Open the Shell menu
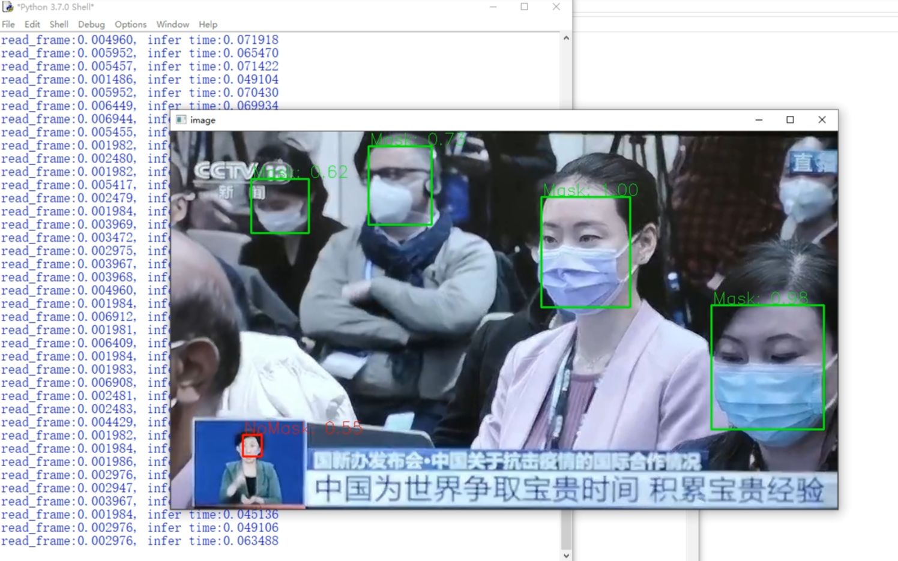 tap(58, 25)
